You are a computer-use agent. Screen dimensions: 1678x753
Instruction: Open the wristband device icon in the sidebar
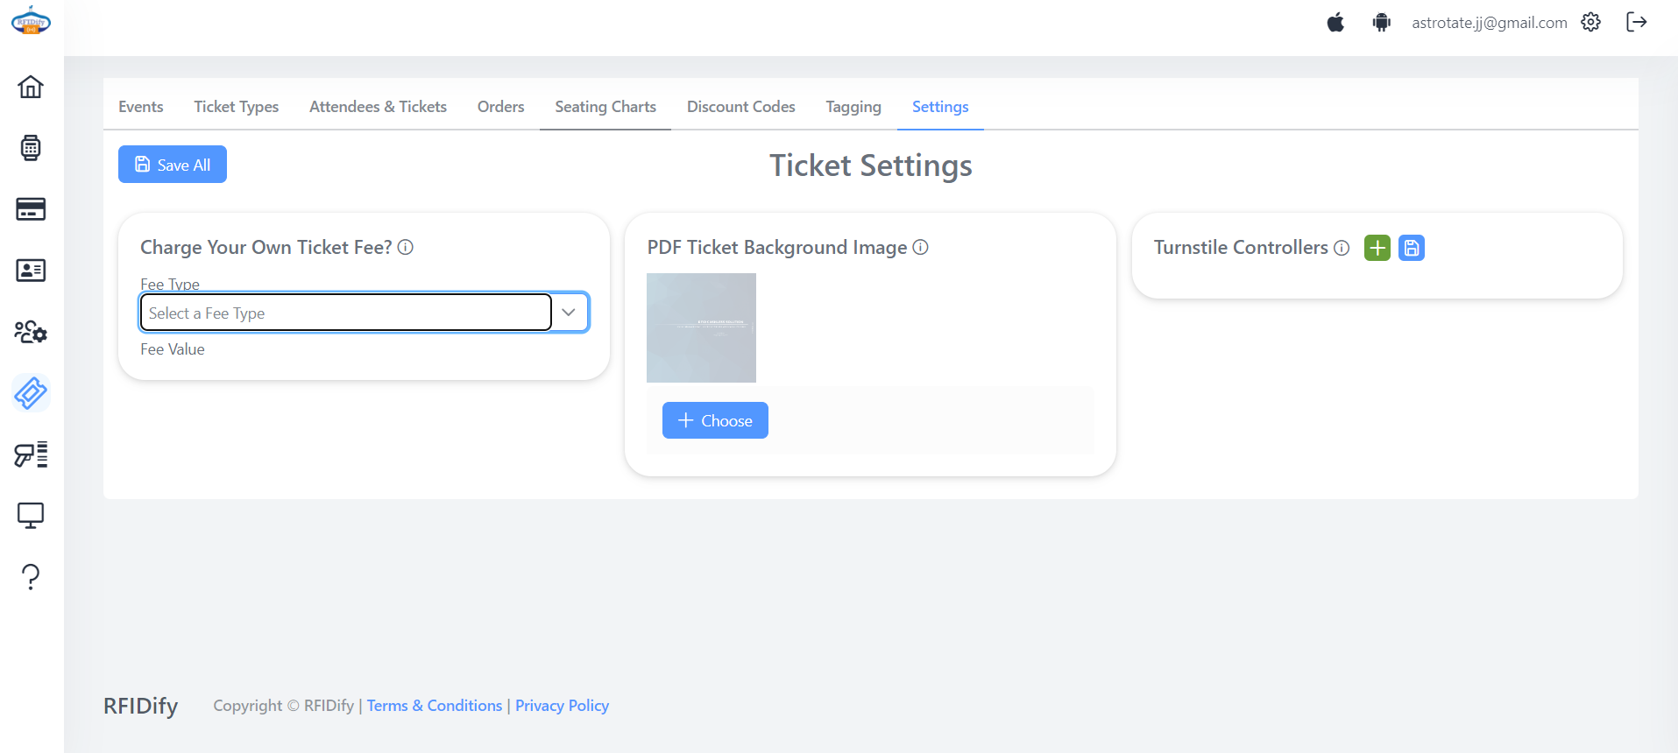pyautogui.click(x=31, y=148)
